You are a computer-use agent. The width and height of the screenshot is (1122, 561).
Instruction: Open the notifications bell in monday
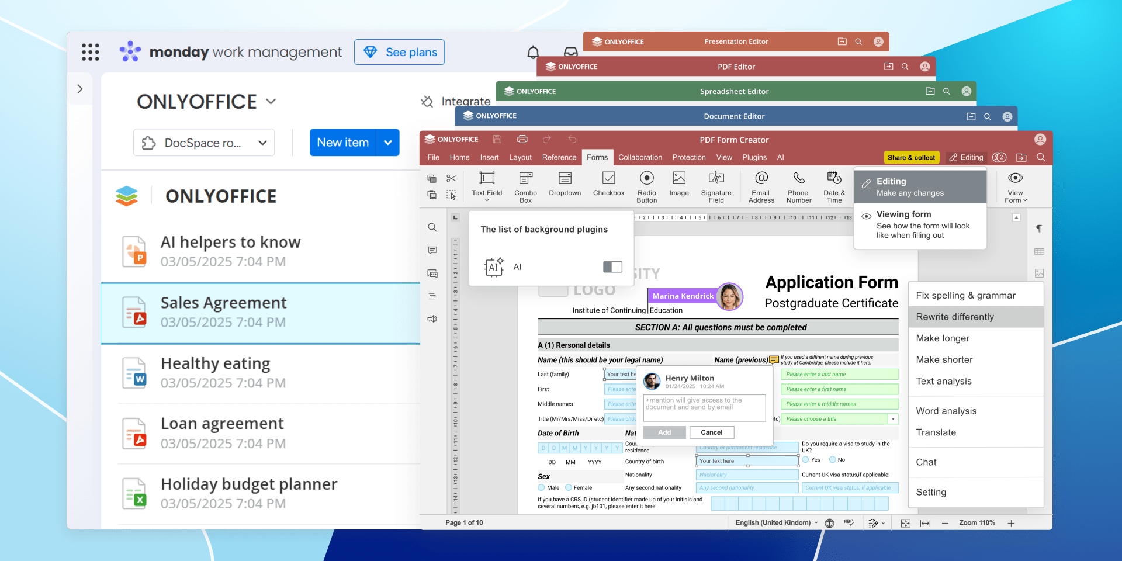click(533, 53)
